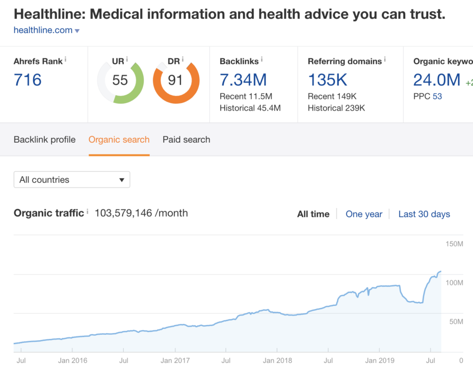Click the UR 55 gauge
The height and width of the screenshot is (372, 473).
[x=120, y=81]
